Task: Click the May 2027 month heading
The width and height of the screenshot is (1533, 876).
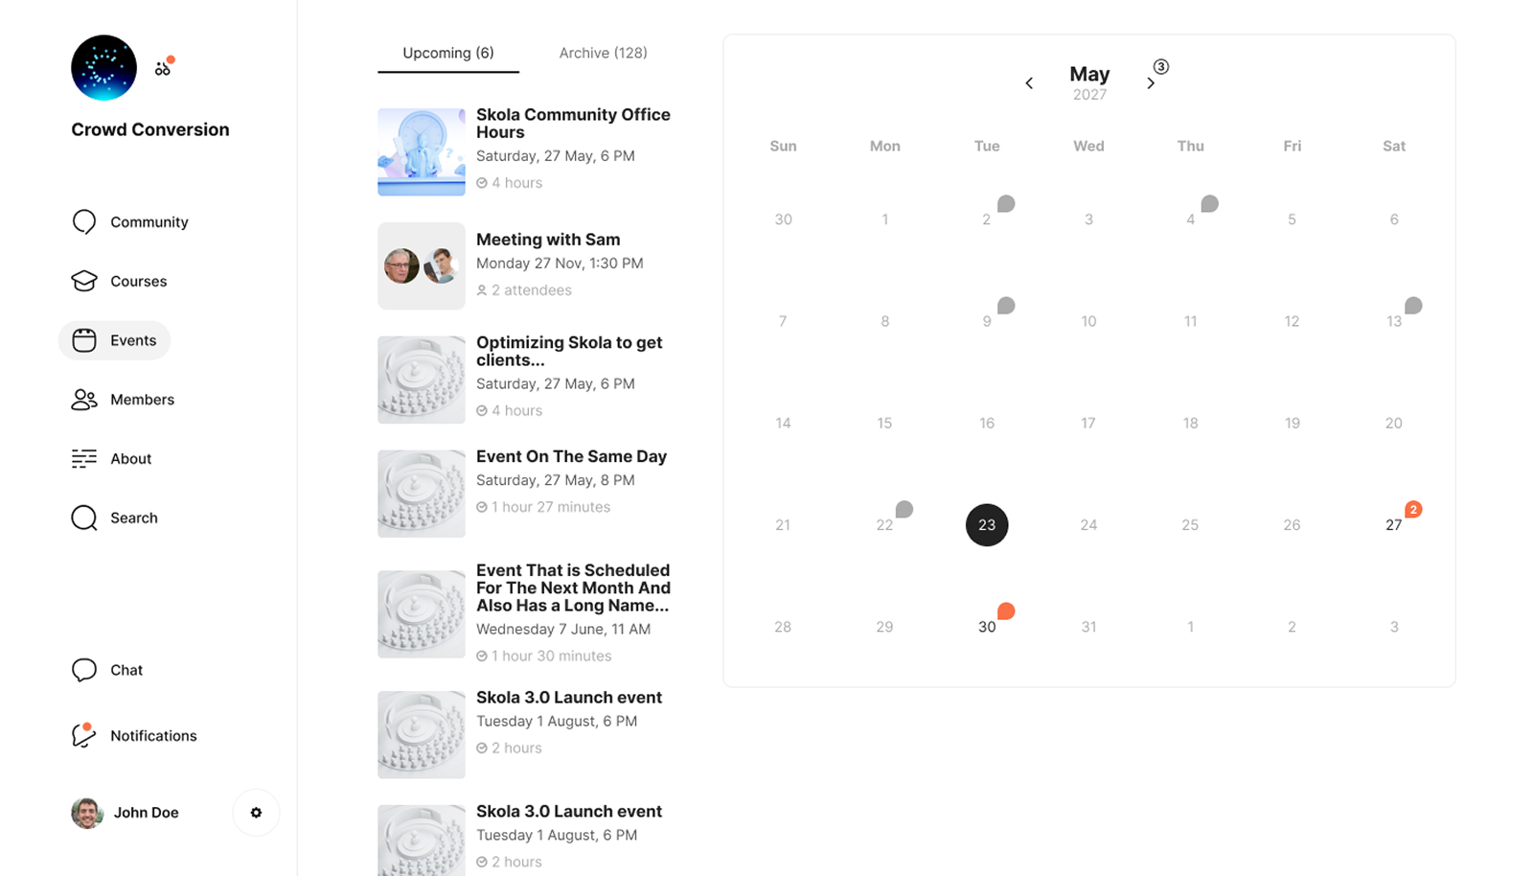Action: pos(1089,82)
